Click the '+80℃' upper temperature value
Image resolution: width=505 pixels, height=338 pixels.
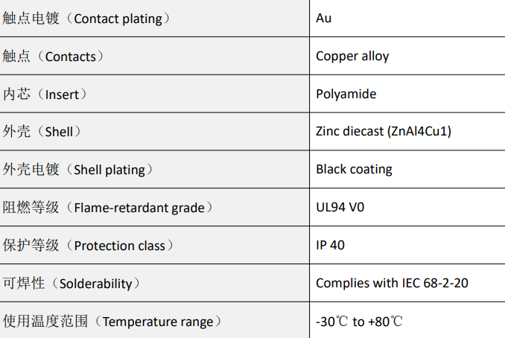coord(386,322)
